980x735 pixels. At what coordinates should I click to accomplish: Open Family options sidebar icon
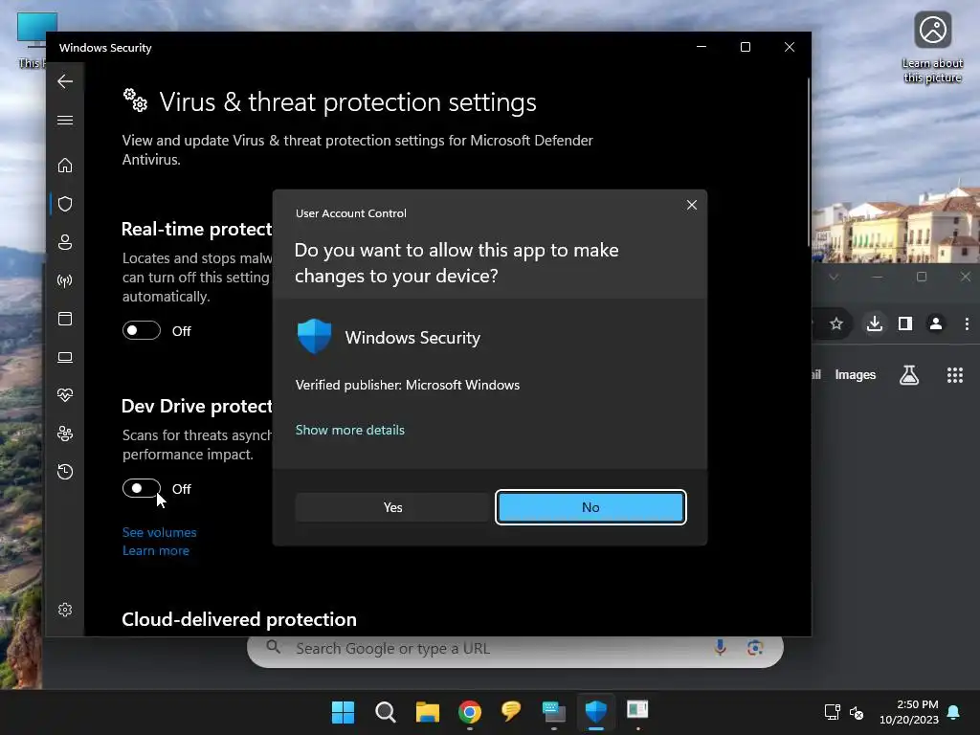pyautogui.click(x=65, y=434)
